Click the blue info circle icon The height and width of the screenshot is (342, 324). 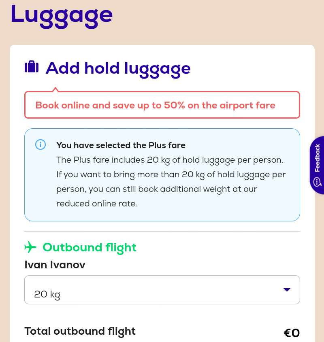(40, 144)
